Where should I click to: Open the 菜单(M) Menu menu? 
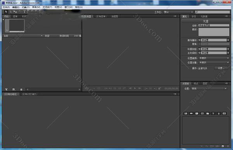coord(36,7)
